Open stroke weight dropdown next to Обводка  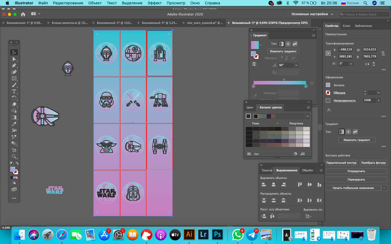tap(379, 93)
